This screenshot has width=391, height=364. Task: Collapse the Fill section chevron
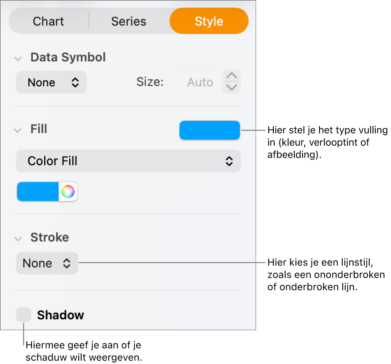coord(18,130)
